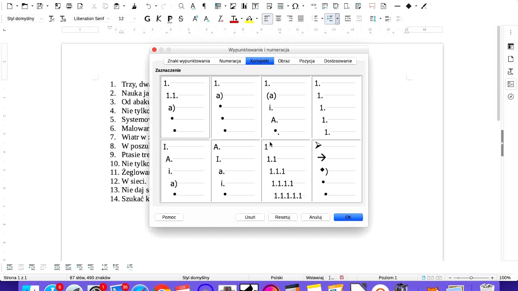518x291 pixels.
Task: Toggle Italic K formatting
Action: [x=159, y=19]
